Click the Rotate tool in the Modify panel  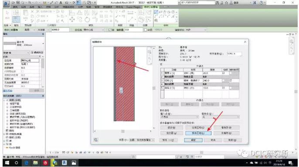pos(87,19)
